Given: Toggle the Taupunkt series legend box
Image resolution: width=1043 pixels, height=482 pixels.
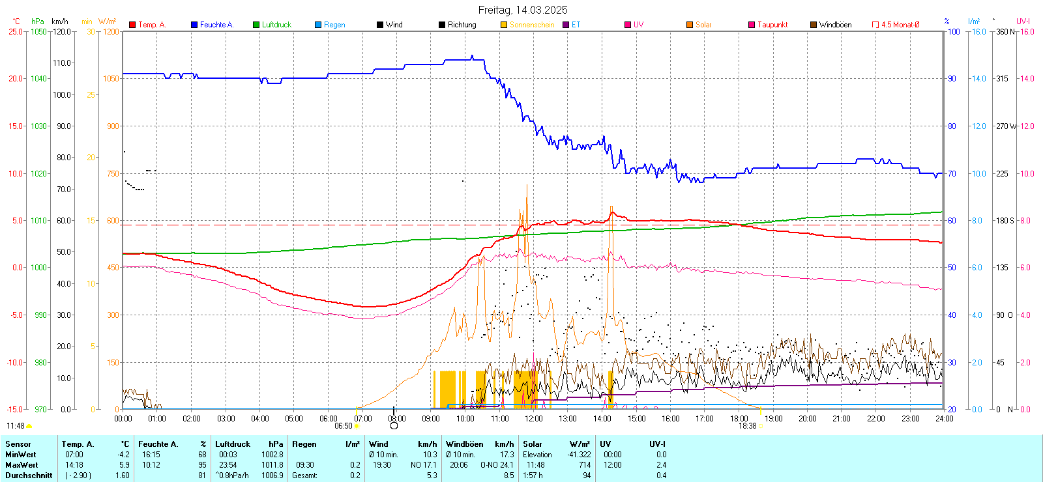Looking at the screenshot, I should tap(752, 25).
